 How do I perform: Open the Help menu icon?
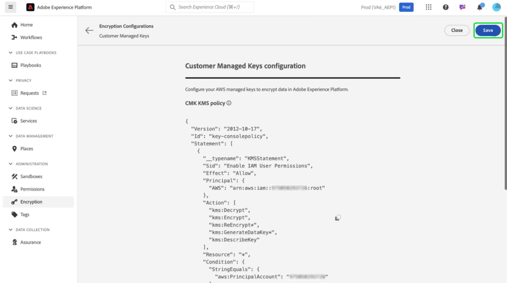[446, 7]
